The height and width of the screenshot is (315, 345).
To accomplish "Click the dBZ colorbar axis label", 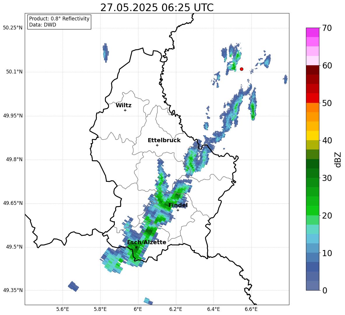I will 338,159.
